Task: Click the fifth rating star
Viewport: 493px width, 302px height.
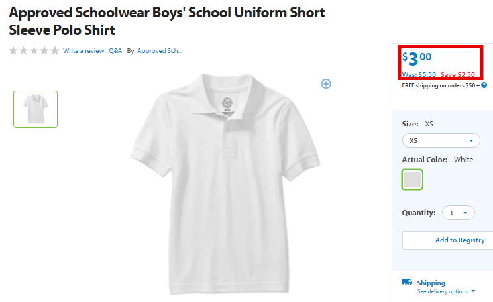Action: click(55, 50)
